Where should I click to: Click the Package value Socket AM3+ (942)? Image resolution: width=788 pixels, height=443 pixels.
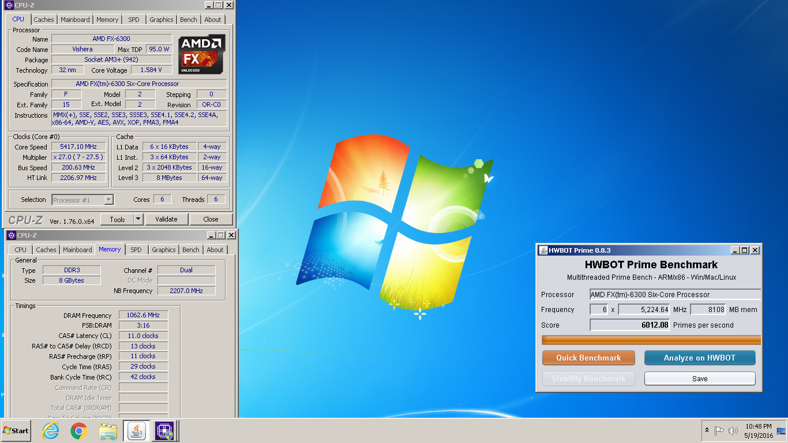[111, 60]
